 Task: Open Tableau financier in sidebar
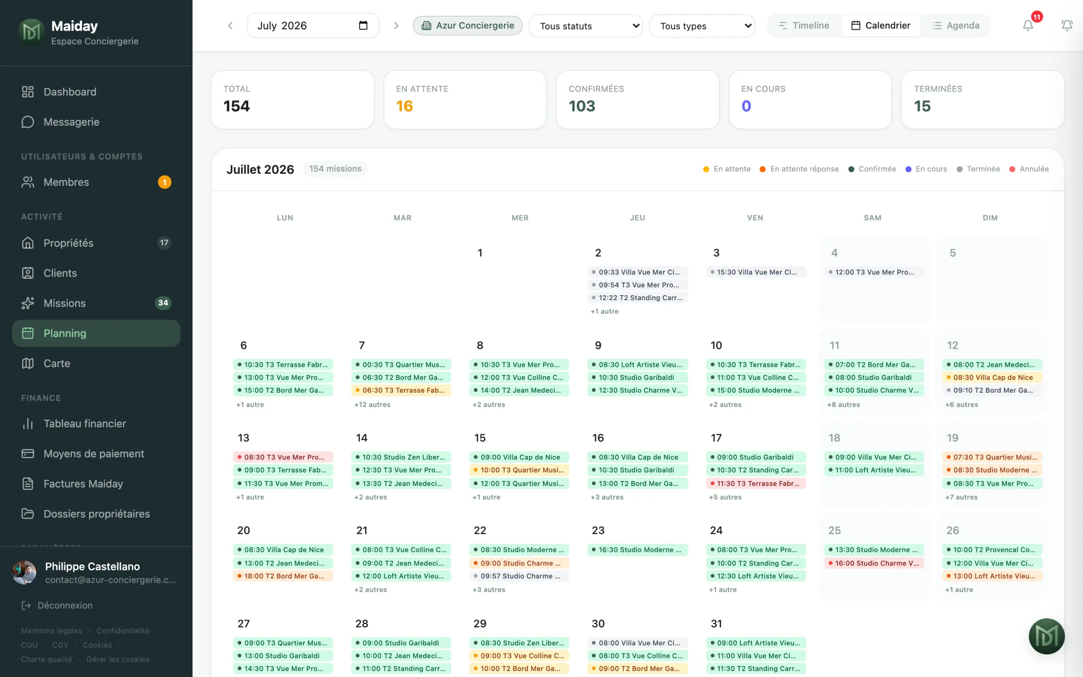click(x=96, y=423)
